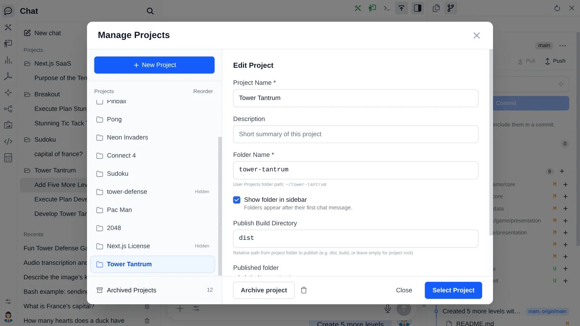Close the Manage Projects dialog with X
Screen dimensions: 580x326
point(477,35)
